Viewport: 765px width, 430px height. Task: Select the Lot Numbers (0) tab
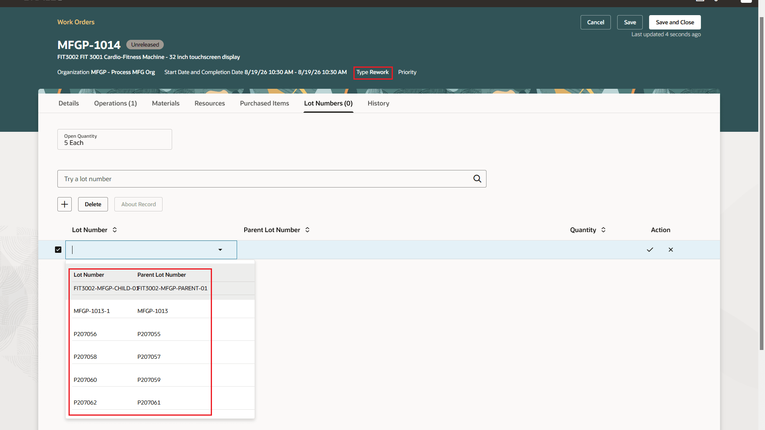point(328,103)
